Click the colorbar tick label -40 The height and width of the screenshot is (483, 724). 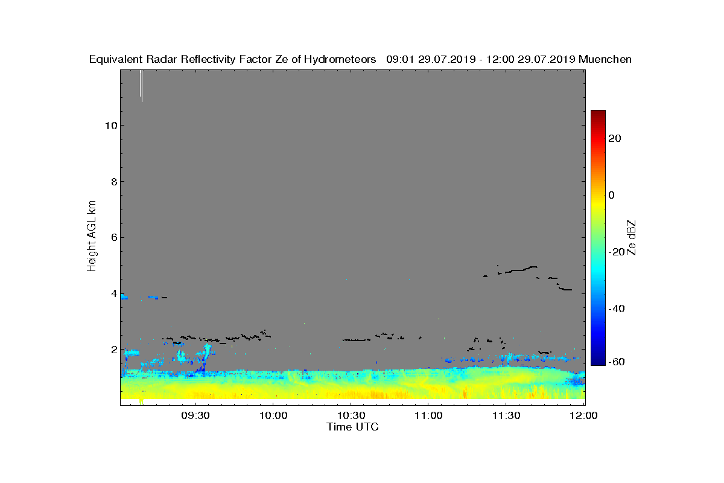click(615, 309)
